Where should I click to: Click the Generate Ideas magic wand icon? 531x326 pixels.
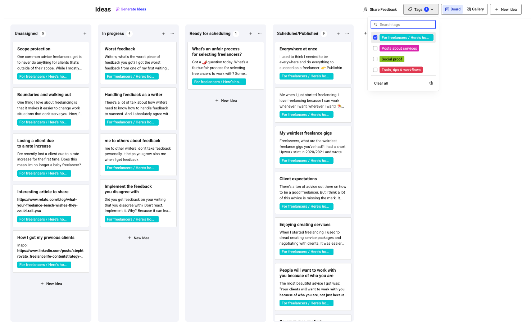118,9
